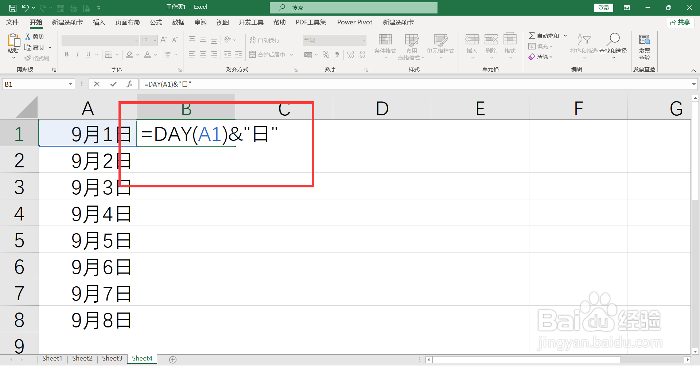This screenshot has height=366, width=700.
Task: Toggle Align Right
Action: coord(214,55)
